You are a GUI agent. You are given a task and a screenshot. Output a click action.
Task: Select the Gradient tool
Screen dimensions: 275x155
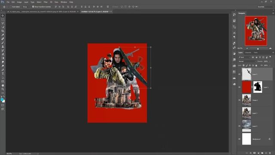coord(3,58)
